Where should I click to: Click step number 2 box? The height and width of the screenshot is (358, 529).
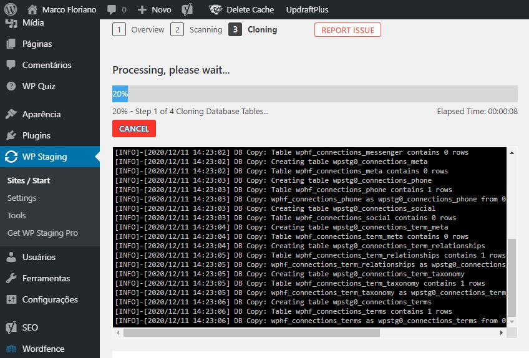pos(177,30)
